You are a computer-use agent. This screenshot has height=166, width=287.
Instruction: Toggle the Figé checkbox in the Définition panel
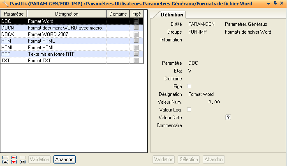pyautogui.click(x=189, y=86)
